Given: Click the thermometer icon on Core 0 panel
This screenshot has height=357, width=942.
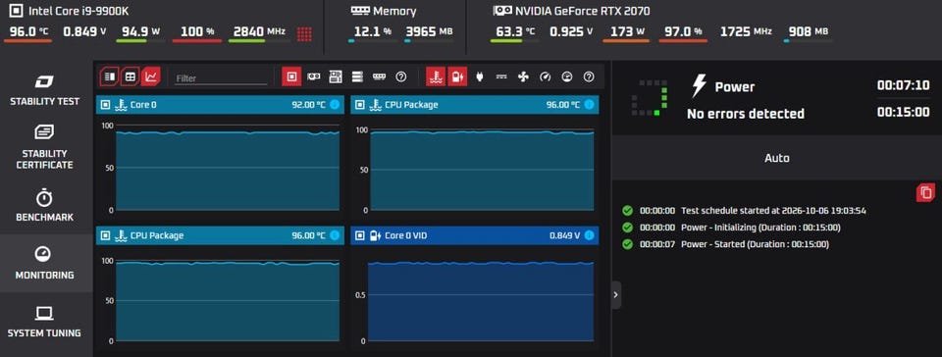Looking at the screenshot, I should pyautogui.click(x=121, y=104).
